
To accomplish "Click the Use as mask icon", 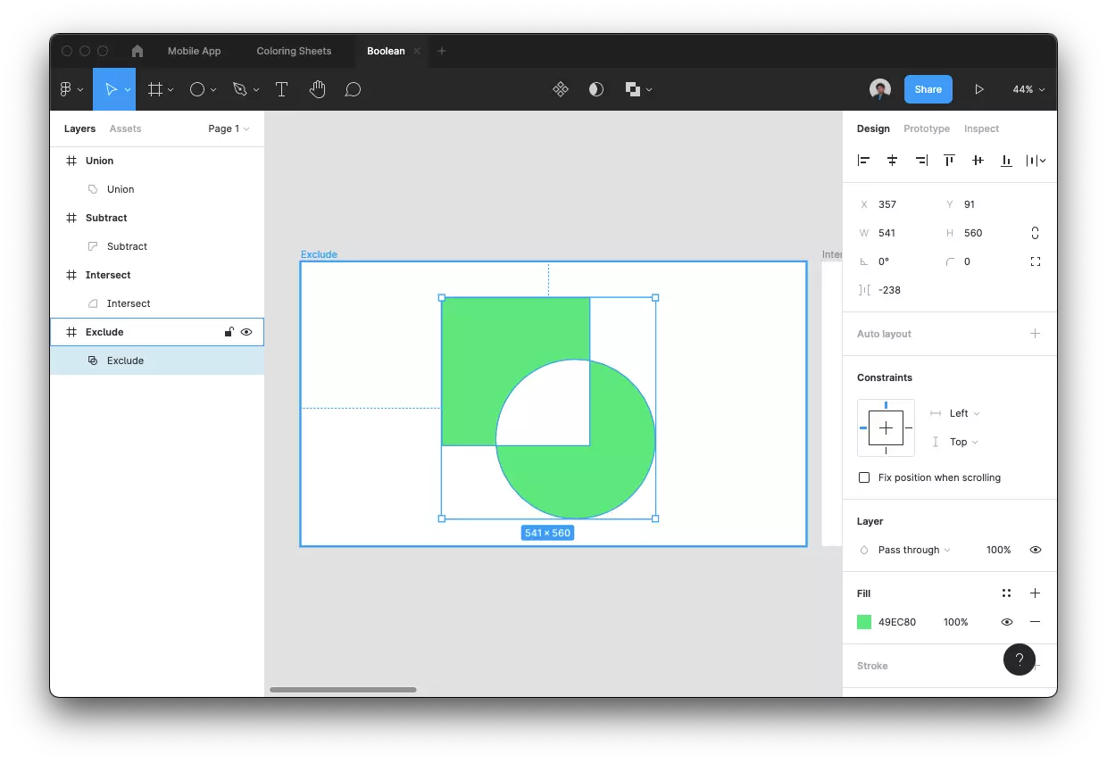I will point(596,89).
